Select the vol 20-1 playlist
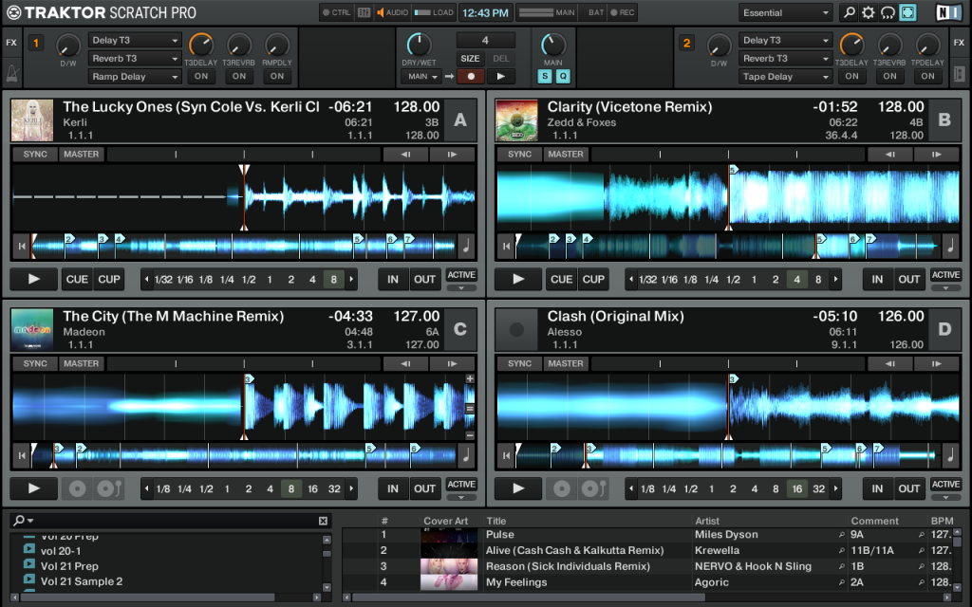 (61, 551)
